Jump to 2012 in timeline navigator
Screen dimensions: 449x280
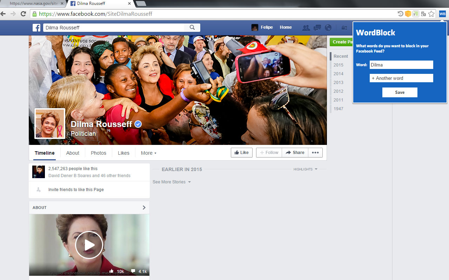pos(339,91)
